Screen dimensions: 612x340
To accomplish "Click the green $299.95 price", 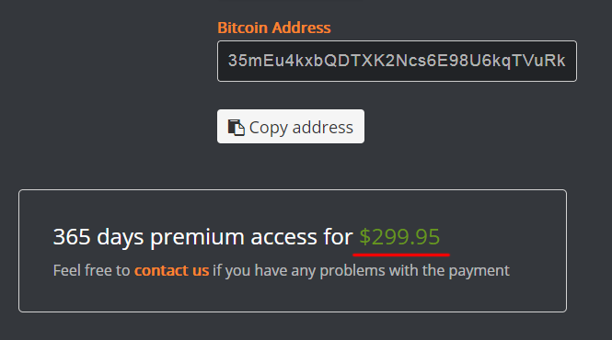I will (x=399, y=237).
